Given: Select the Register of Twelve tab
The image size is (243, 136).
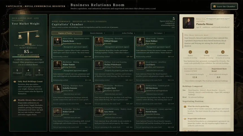Looking at the screenshot, I should 67,33.
